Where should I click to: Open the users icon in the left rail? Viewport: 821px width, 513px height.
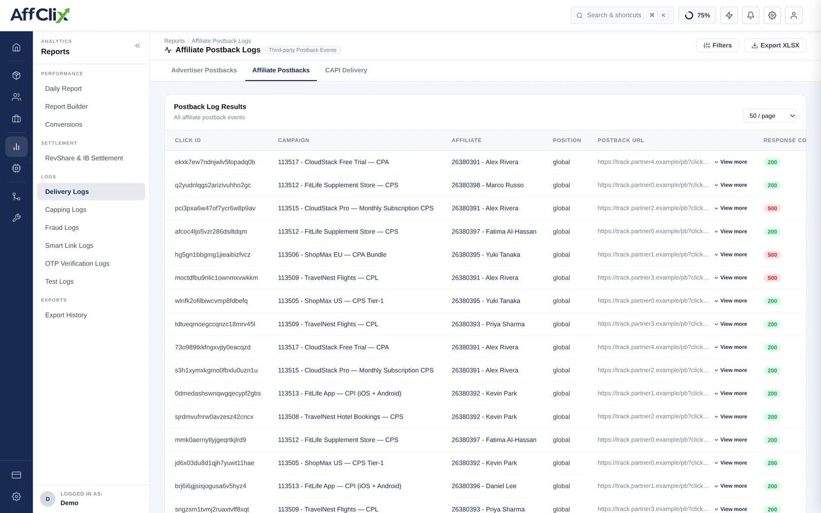click(x=16, y=97)
